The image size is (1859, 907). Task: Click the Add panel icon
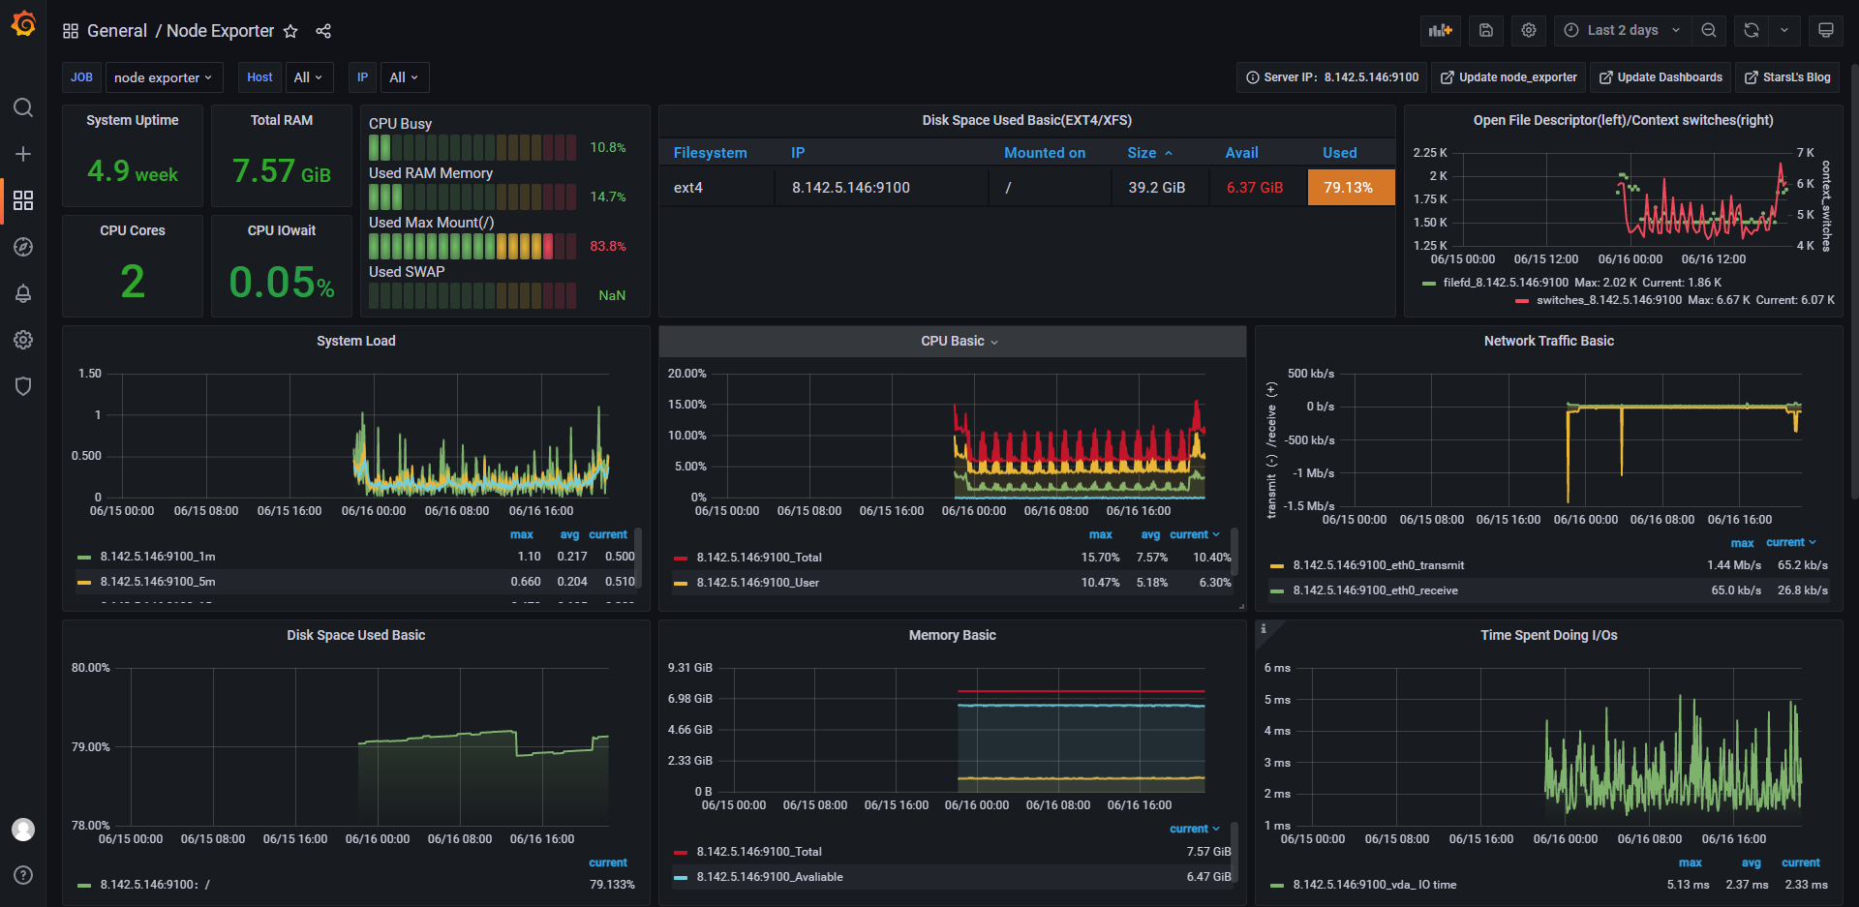1441,30
